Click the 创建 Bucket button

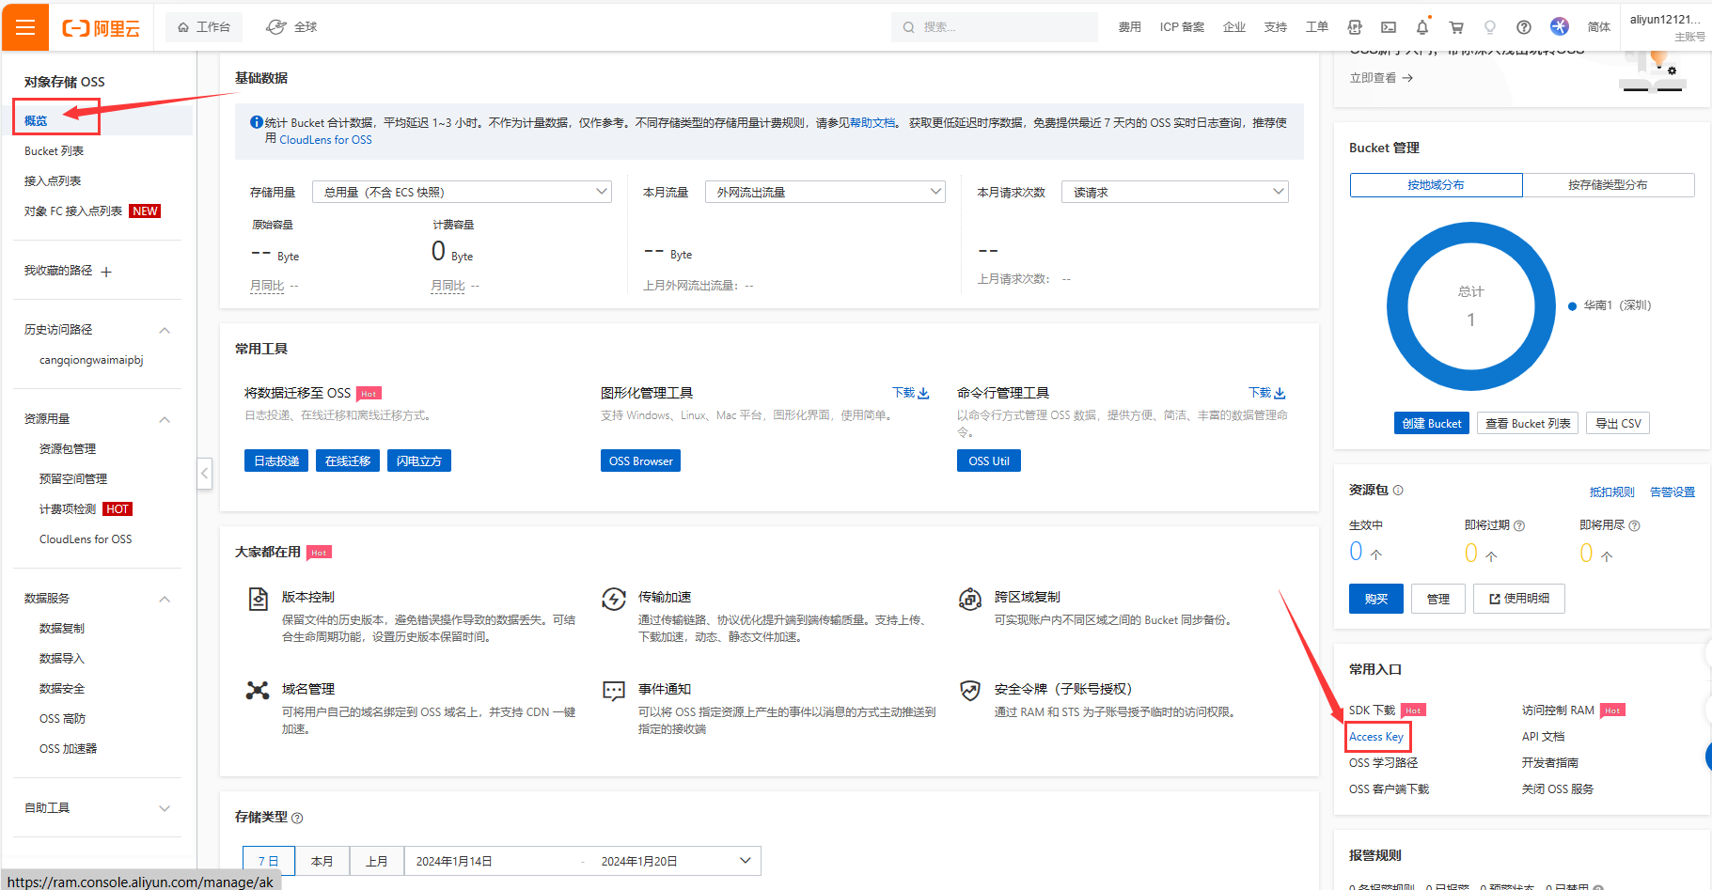[x=1432, y=424]
